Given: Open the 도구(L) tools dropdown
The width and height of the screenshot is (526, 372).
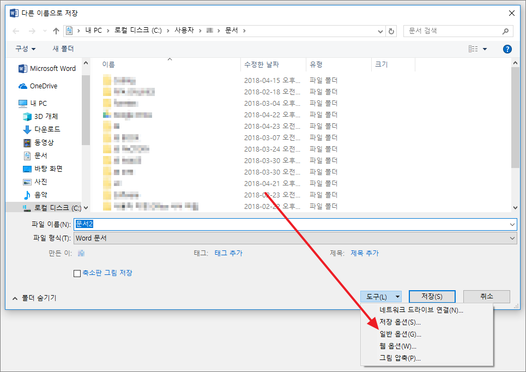Looking at the screenshot, I should (x=381, y=297).
